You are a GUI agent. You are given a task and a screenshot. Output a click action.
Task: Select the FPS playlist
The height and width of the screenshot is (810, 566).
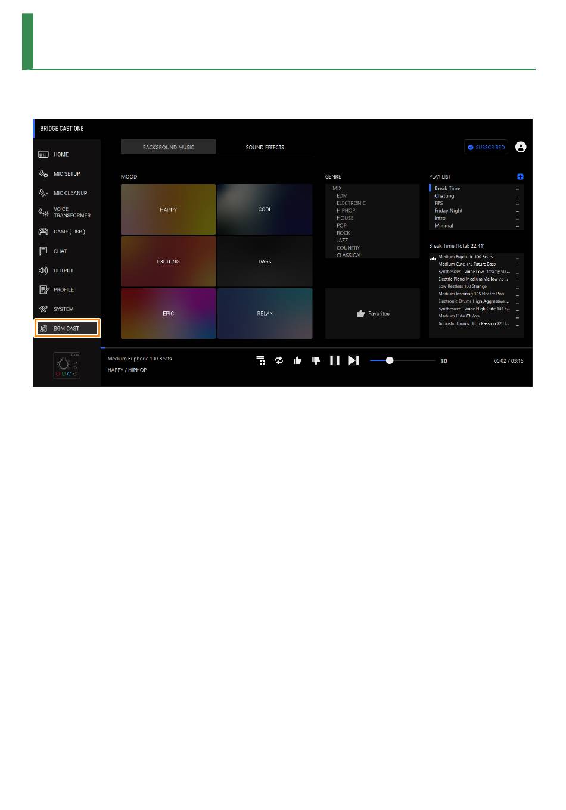[x=439, y=203]
